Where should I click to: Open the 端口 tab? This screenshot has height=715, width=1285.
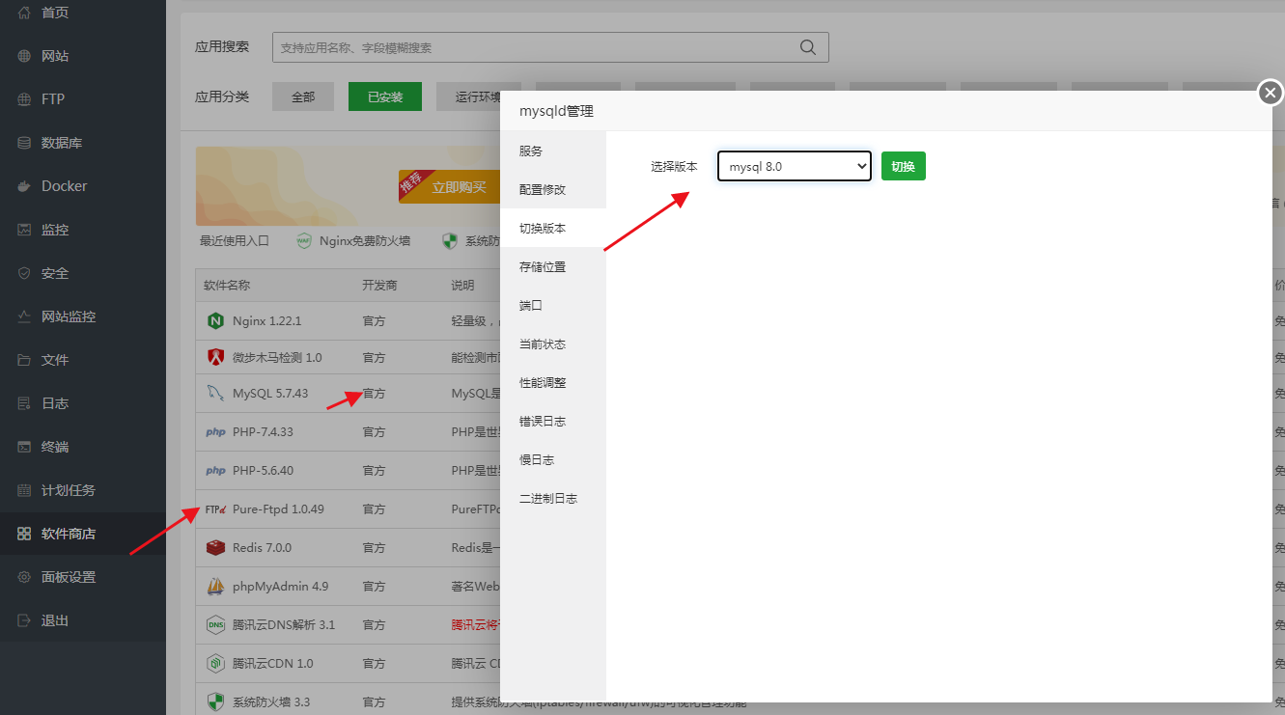pyautogui.click(x=553, y=305)
